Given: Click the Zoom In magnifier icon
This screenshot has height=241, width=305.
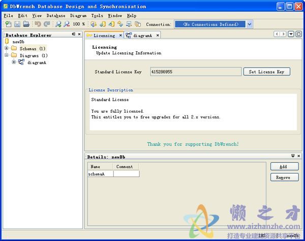Looking at the screenshot, I should click(x=58, y=24).
